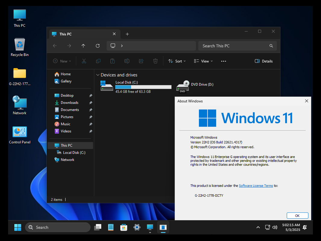Add a new Explorer tab
Image resolution: width=321 pixels, height=241 pixels.
point(127,34)
